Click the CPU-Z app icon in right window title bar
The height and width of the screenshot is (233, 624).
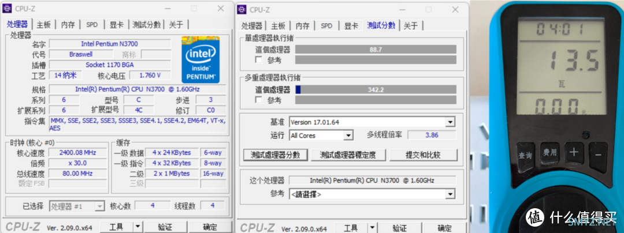coord(242,10)
